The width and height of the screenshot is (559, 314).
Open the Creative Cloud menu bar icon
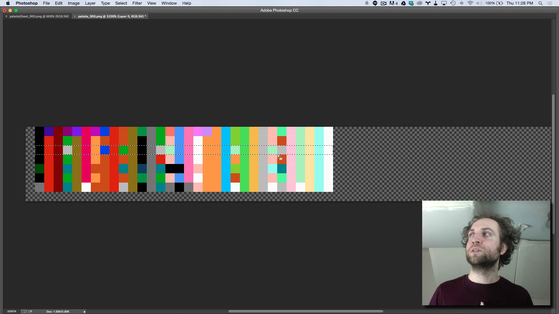[x=419, y=3]
